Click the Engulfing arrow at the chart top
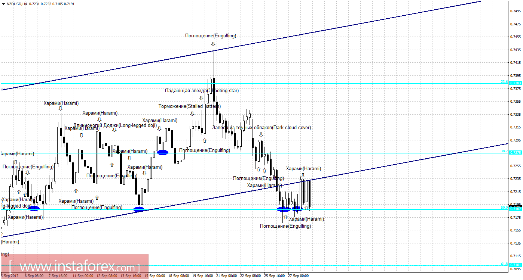Viewport: 523px width, 280px height. point(213,43)
